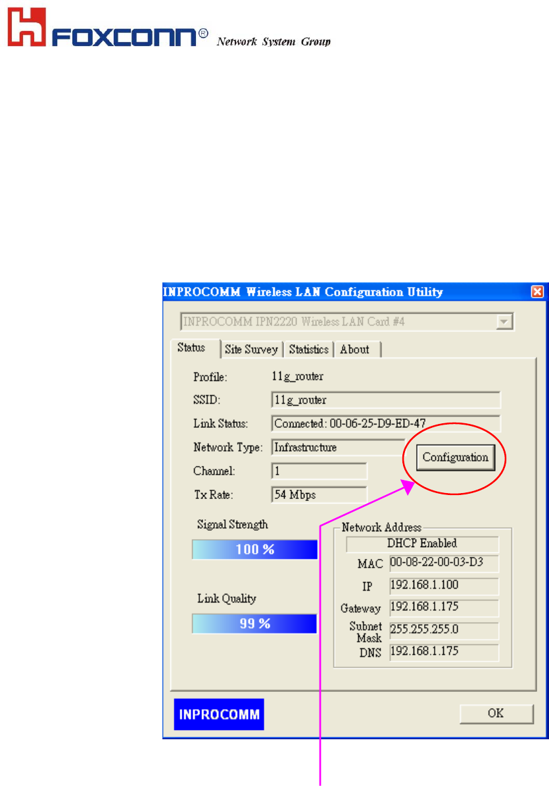This screenshot has width=549, height=786.
Task: Click the DNS field value
Action: (x=444, y=652)
